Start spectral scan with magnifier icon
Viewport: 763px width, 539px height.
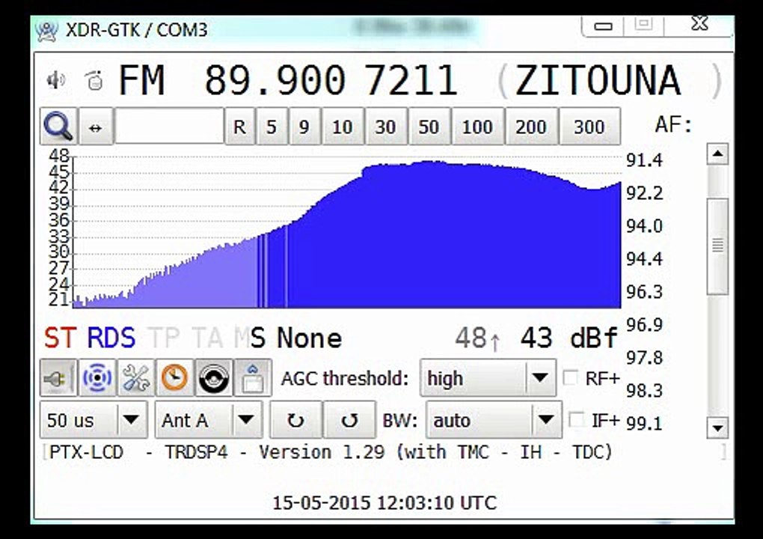58,127
